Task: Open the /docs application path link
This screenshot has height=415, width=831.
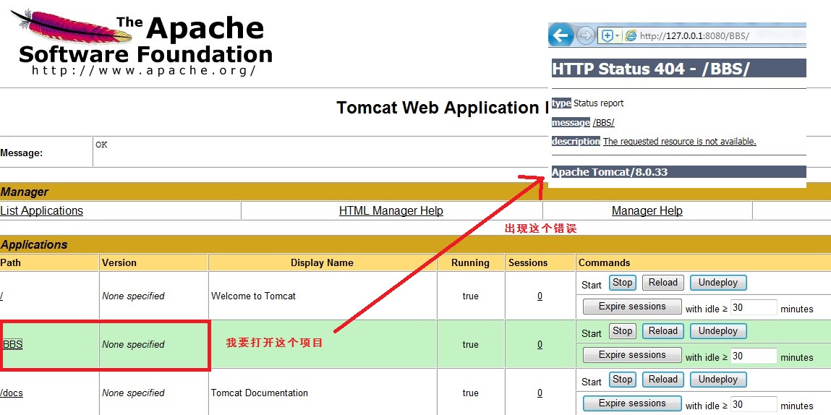Action: point(12,393)
